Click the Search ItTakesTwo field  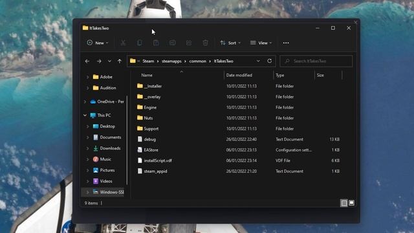[316, 61]
